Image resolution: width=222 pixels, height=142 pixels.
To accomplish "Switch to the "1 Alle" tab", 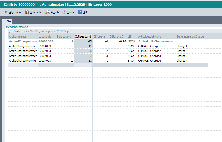I will 8,22.
